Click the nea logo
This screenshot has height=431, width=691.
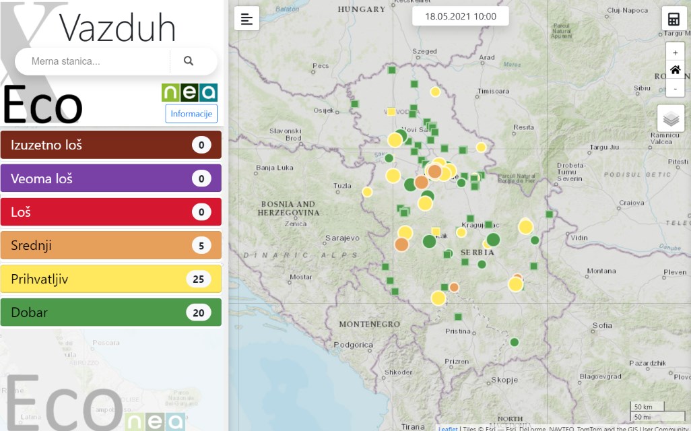[x=189, y=92]
